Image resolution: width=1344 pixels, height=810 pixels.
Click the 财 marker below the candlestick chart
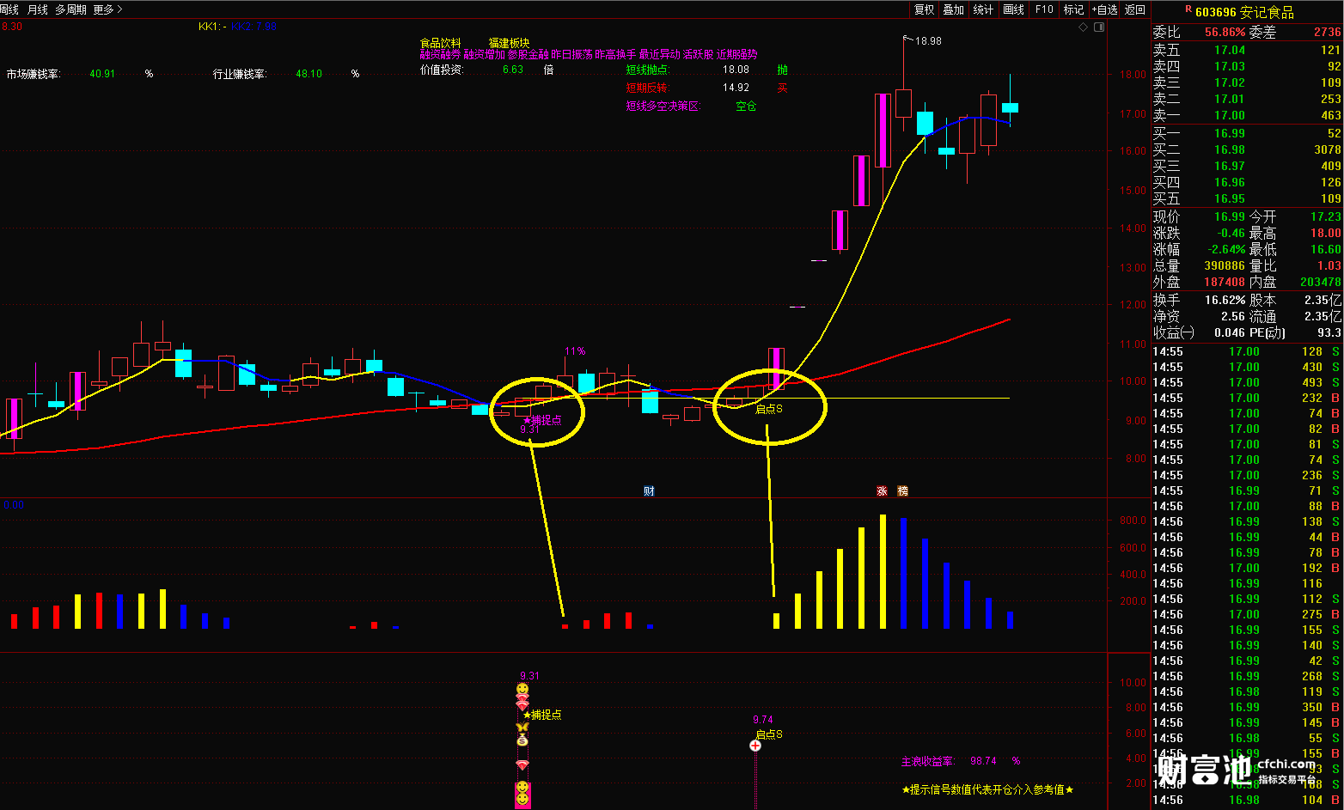(650, 491)
